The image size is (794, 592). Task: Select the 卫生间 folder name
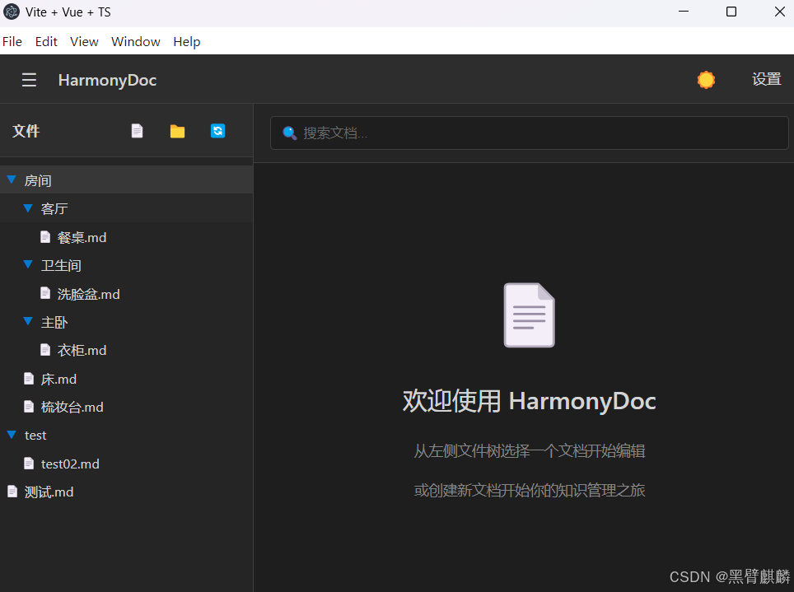(61, 265)
